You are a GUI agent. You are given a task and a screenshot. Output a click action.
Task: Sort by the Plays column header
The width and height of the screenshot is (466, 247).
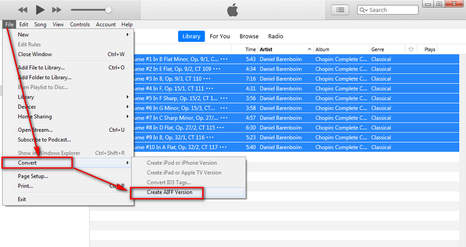430,50
